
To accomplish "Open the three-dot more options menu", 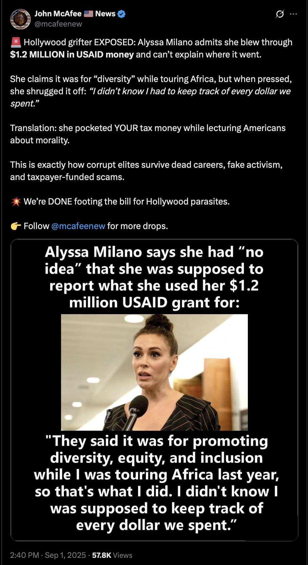I will 293,14.
